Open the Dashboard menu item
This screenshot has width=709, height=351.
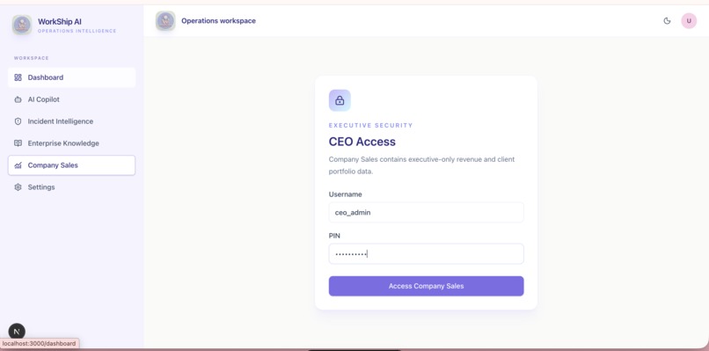click(x=71, y=77)
